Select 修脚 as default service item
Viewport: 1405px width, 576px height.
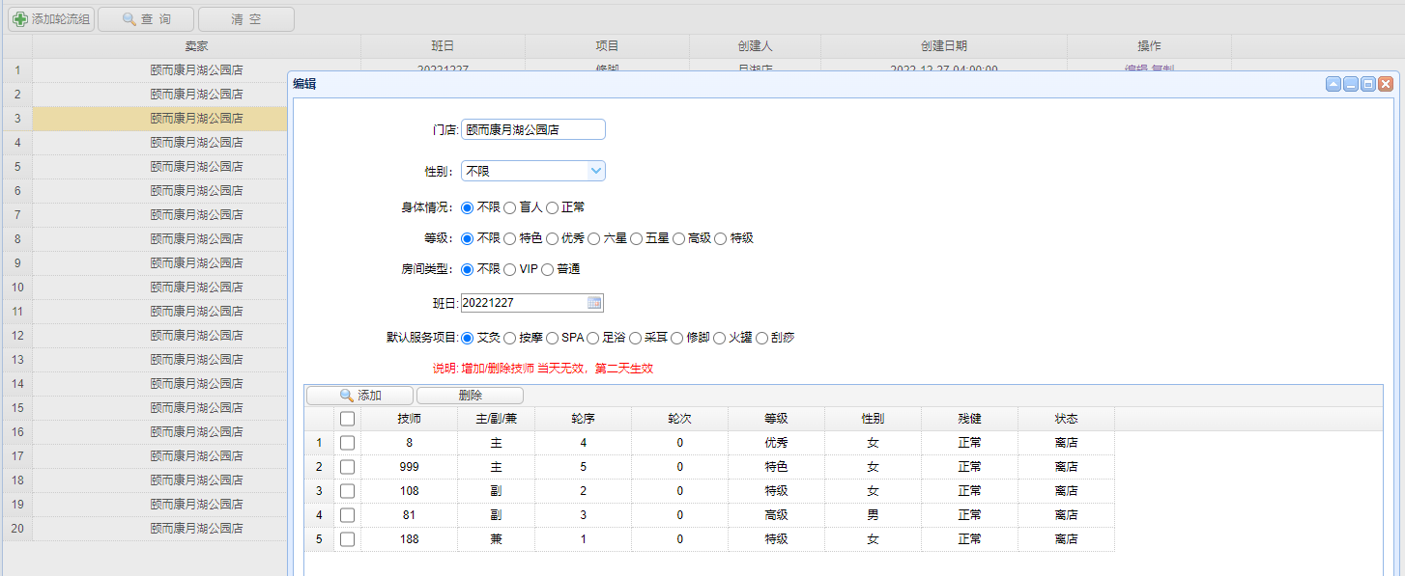pyautogui.click(x=677, y=338)
